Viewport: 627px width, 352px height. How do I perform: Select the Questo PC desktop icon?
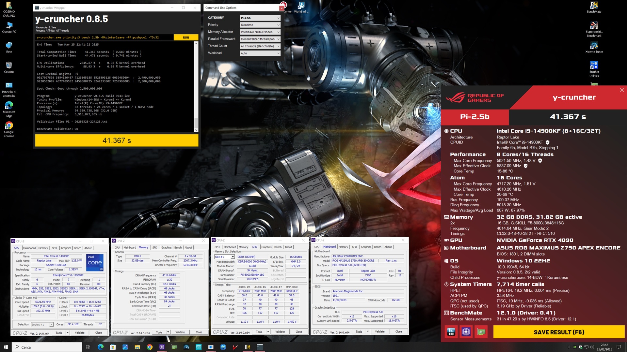coord(9,27)
